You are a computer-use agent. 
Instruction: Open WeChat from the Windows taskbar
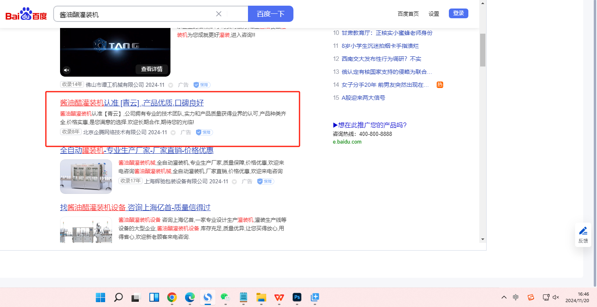click(x=225, y=298)
